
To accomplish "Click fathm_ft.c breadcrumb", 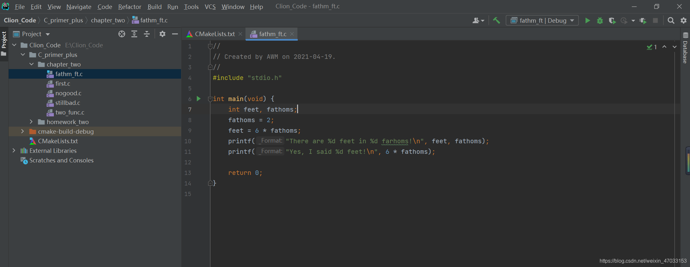I will [x=150, y=20].
